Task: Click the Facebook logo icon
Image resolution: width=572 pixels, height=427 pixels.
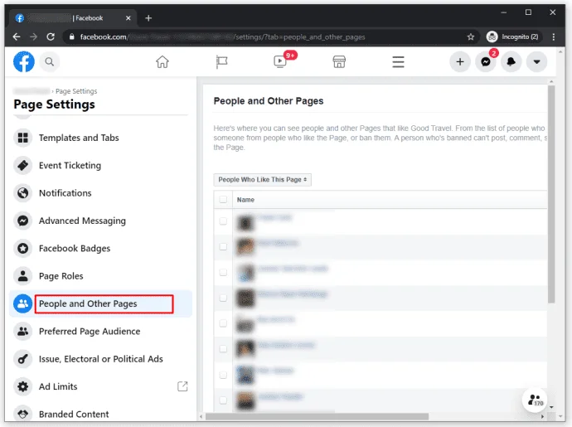Action: pos(24,61)
